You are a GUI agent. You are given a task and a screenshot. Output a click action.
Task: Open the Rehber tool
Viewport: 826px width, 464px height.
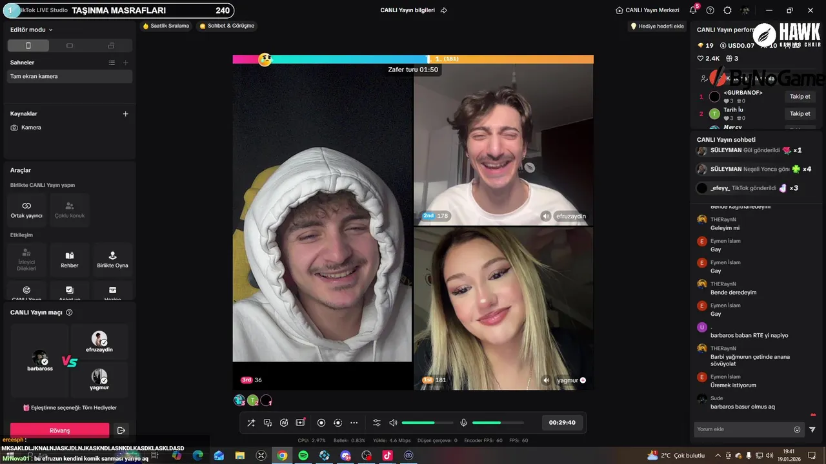point(70,260)
